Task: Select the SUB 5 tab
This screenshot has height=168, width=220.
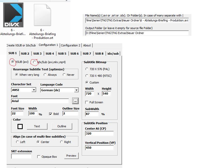Action: tap(62, 54)
